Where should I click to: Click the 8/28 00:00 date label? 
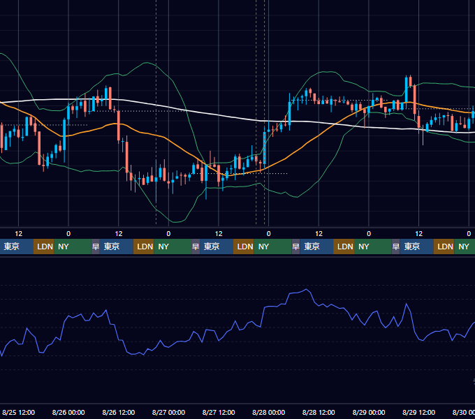(268, 412)
